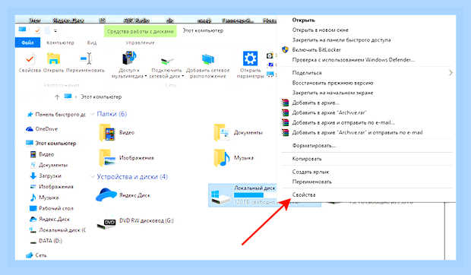Click quick access toolbar checkmark icon
The image size is (471, 275).
[37, 30]
